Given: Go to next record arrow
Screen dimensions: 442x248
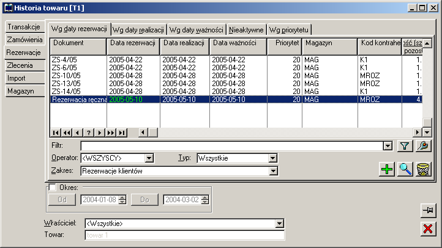Looking at the screenshot, I should pos(100,133).
